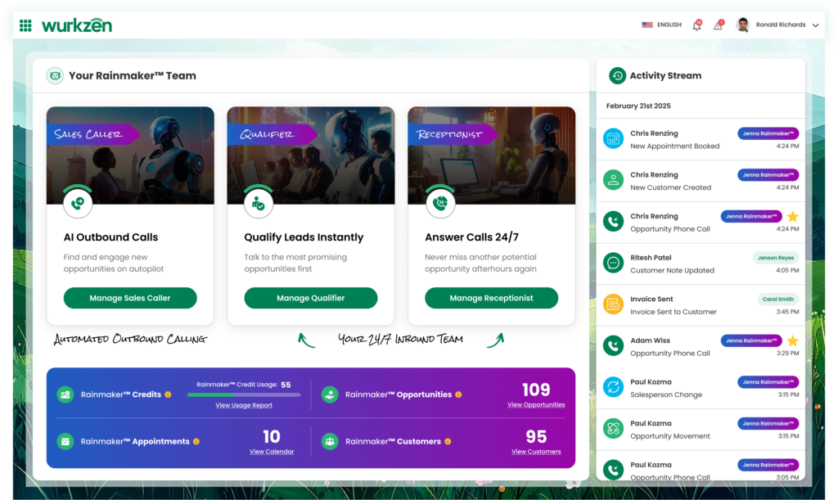Click the Sales Caller phone icon
This screenshot has width=838, height=500.
pyautogui.click(x=78, y=203)
